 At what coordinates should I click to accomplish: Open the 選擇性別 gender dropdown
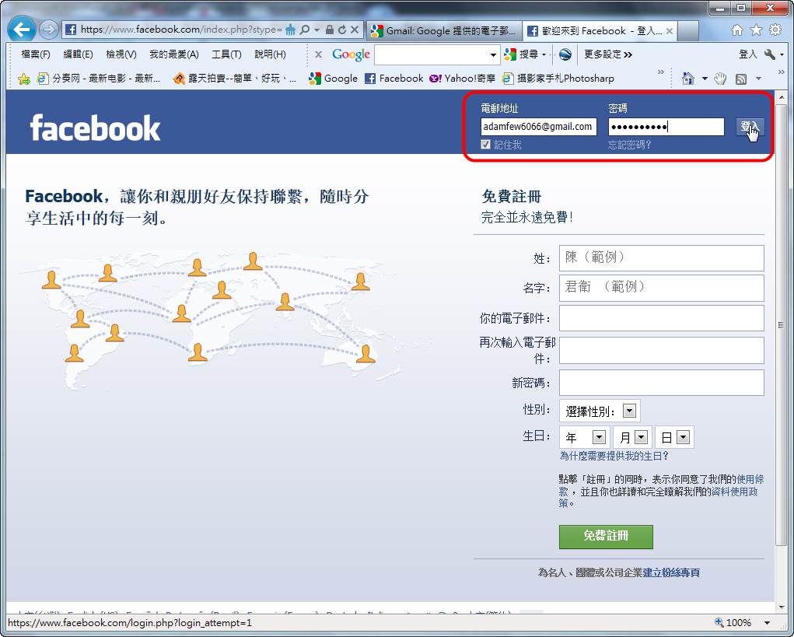click(x=599, y=411)
